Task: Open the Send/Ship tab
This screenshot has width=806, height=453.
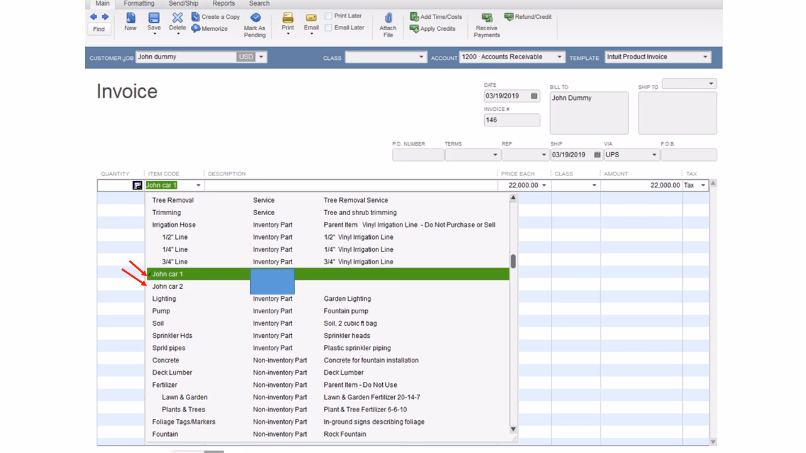Action: (x=183, y=3)
